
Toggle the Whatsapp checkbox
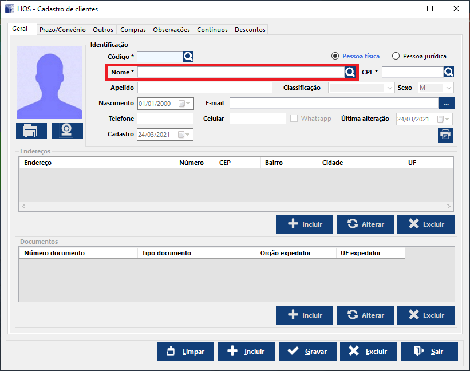pos(294,119)
